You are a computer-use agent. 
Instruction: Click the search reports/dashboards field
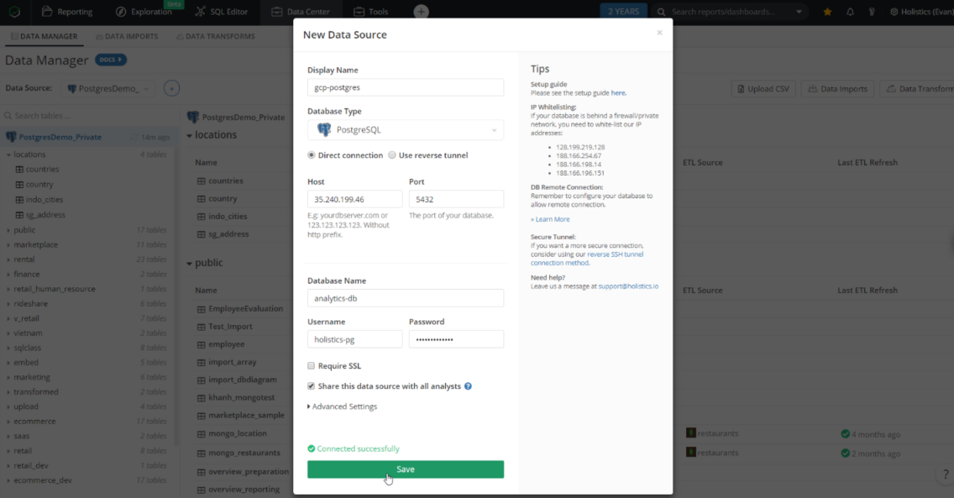point(730,12)
